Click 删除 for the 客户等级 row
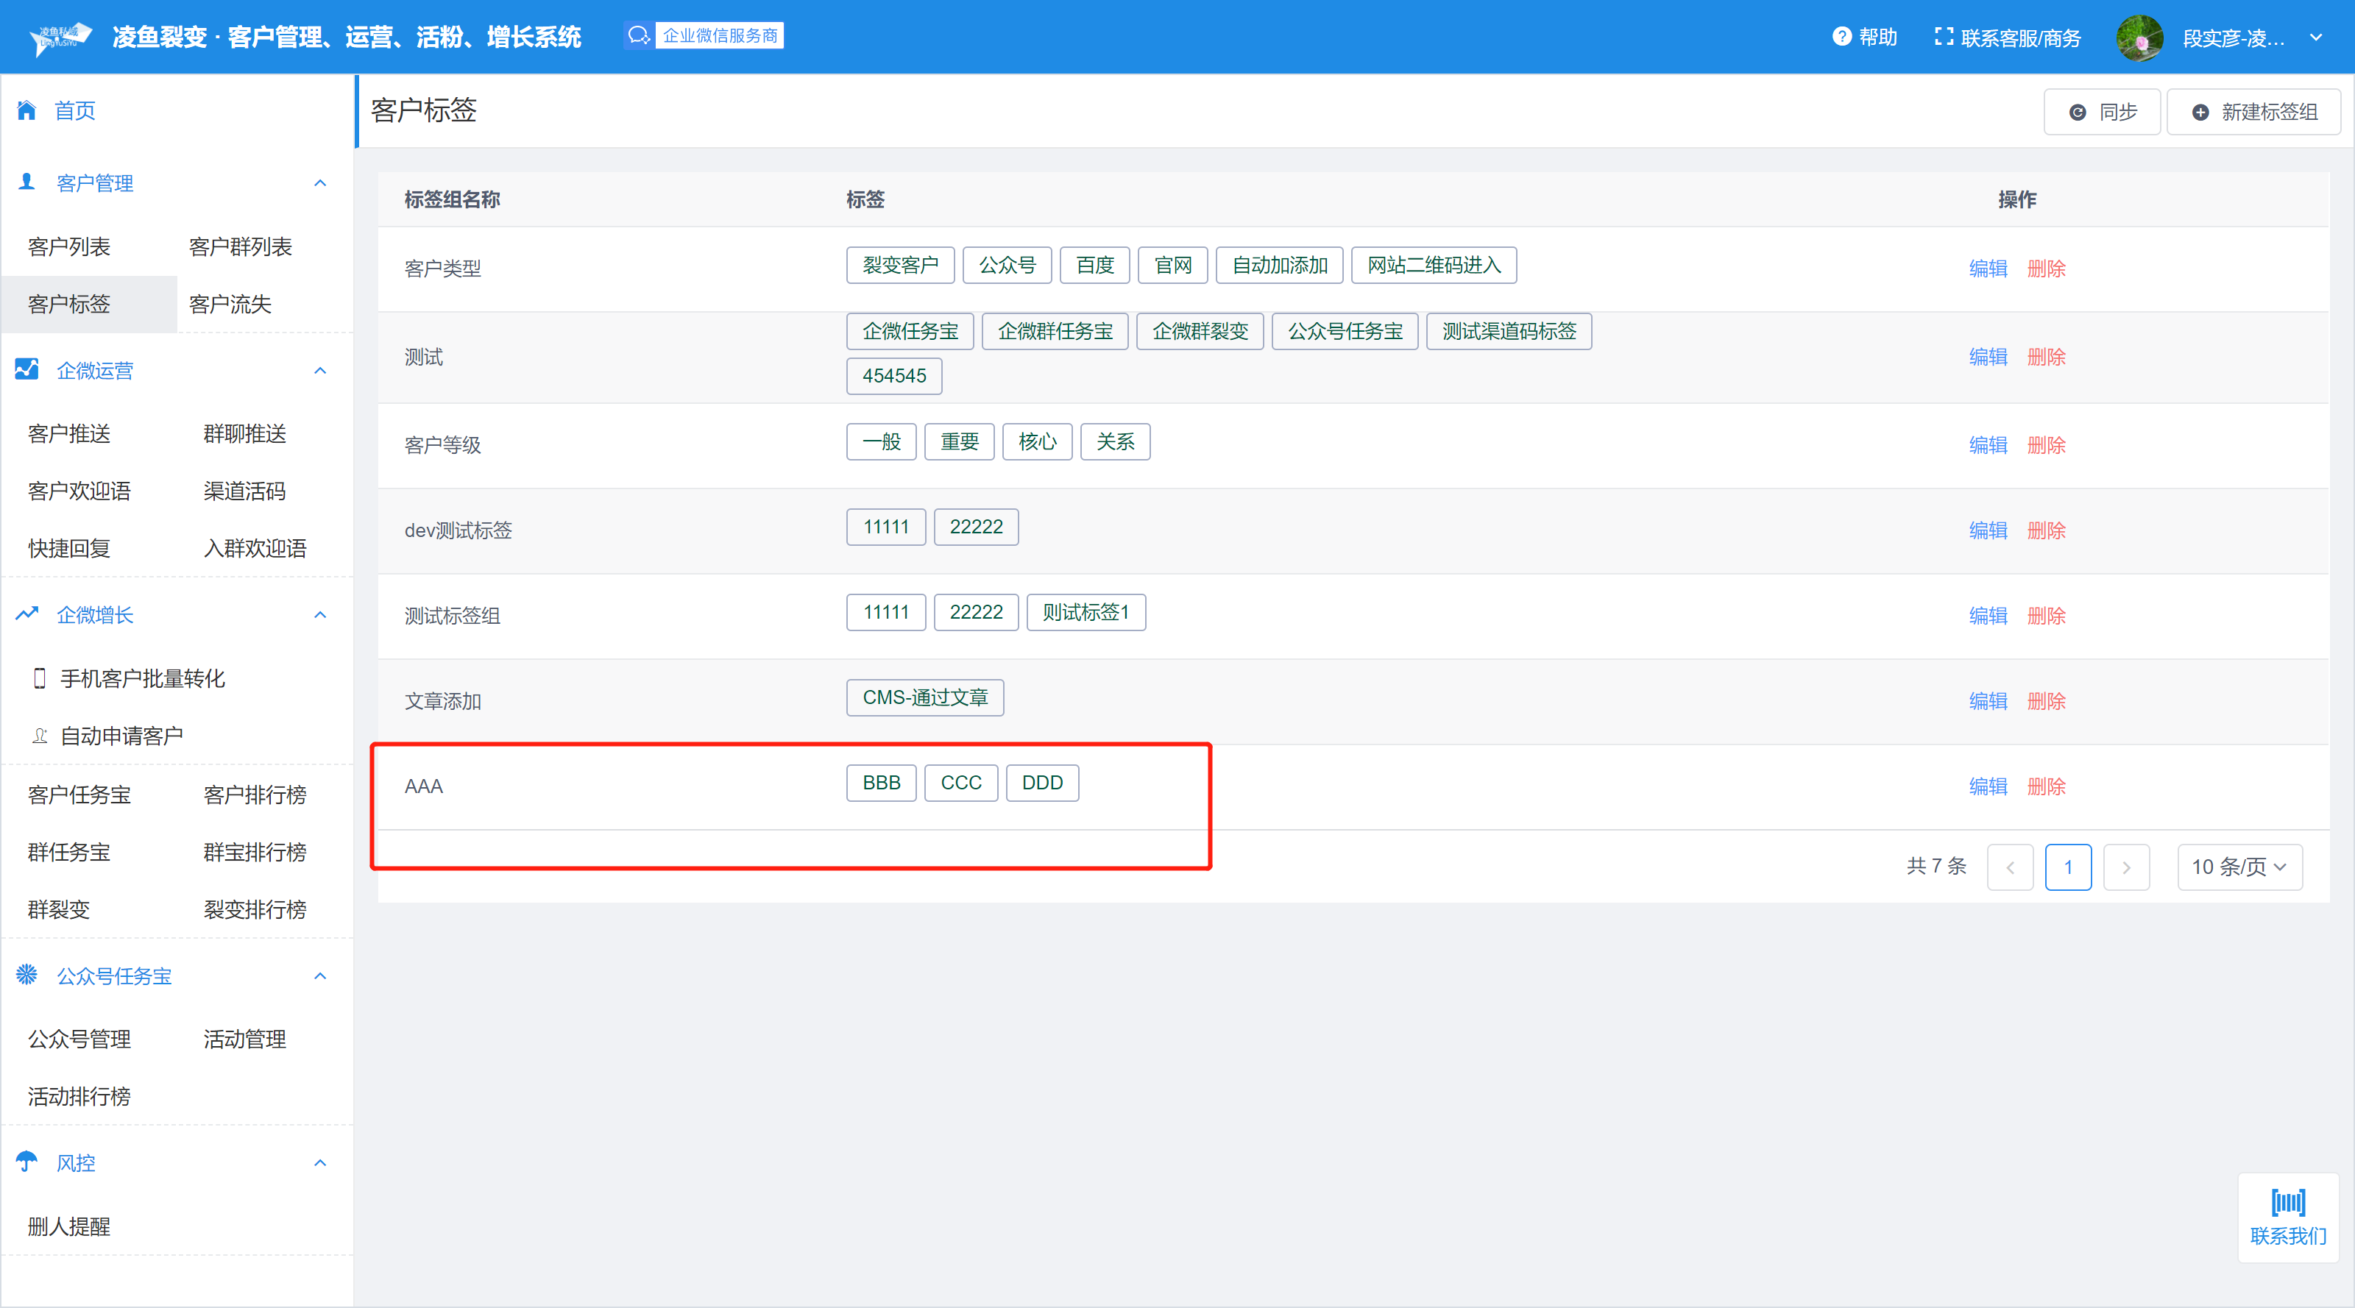The height and width of the screenshot is (1308, 2355). (x=2046, y=445)
